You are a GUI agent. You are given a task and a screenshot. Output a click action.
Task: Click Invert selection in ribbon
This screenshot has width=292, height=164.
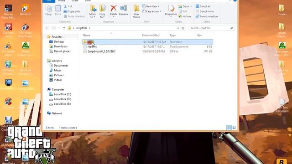207,16
